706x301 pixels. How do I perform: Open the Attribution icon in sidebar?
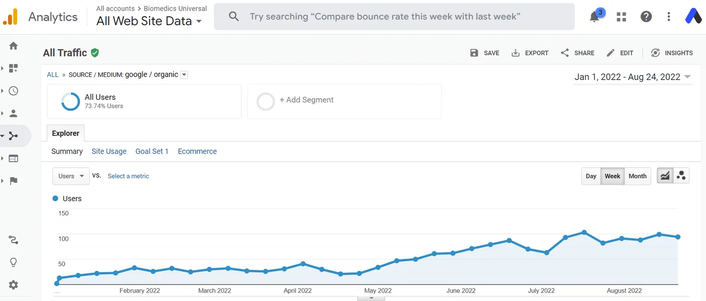click(x=14, y=240)
